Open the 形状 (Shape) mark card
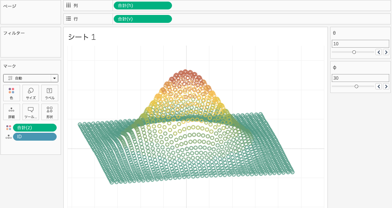This screenshot has width=392, height=208. click(50, 112)
